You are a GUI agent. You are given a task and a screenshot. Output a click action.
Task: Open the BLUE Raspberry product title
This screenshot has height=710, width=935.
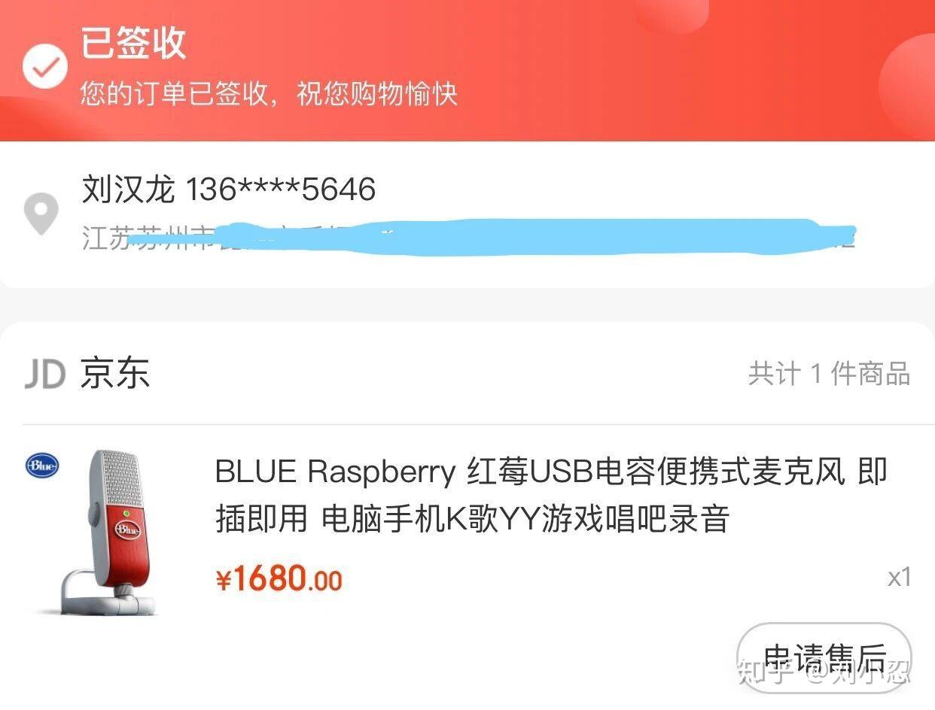[x=551, y=496]
